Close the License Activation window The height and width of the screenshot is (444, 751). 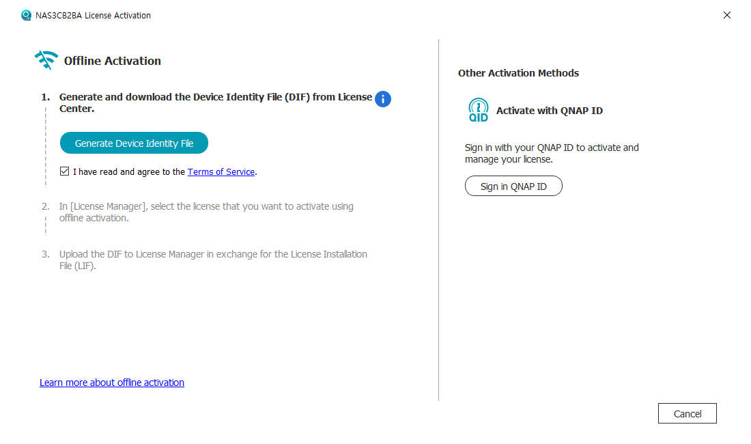(726, 15)
